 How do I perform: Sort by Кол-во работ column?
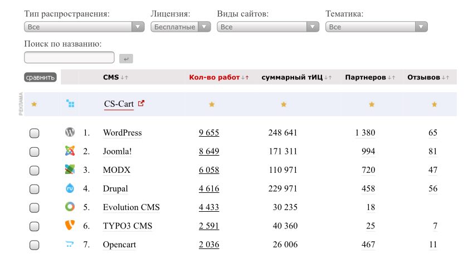point(219,77)
